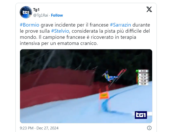Open the #Stelvio hashtag
Screen dimensions: 174x132
pos(60,31)
